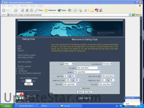Image resolution: width=144 pixels, height=108 pixels.
Task: Show profiles from the day before yesterday
Action: [x=30, y=73]
